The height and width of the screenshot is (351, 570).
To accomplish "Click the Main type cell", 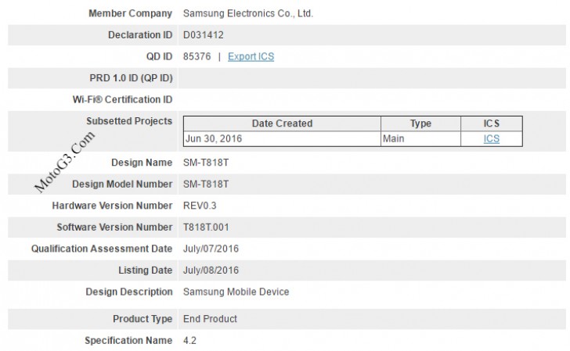I will (x=420, y=138).
